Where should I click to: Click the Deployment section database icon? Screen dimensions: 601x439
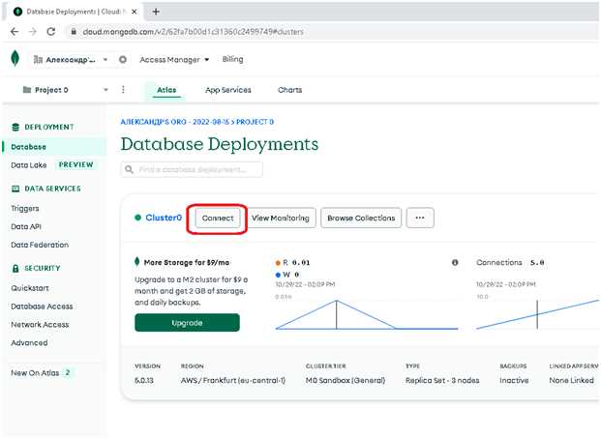(x=15, y=128)
